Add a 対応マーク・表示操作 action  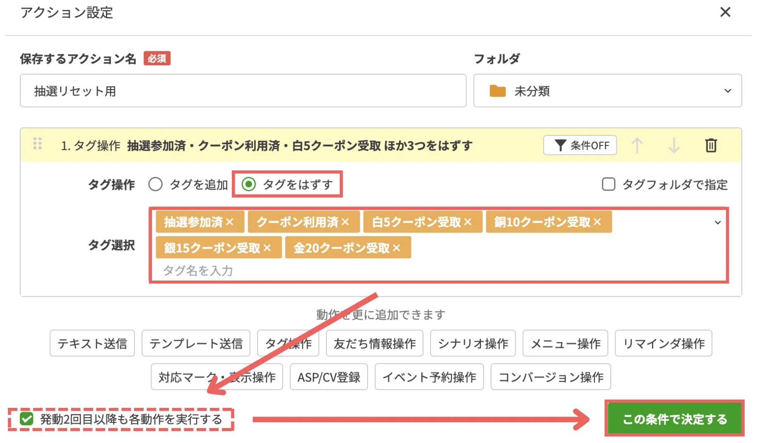pos(217,377)
